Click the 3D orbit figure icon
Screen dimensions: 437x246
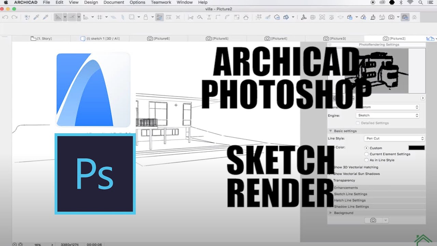tap(304, 17)
